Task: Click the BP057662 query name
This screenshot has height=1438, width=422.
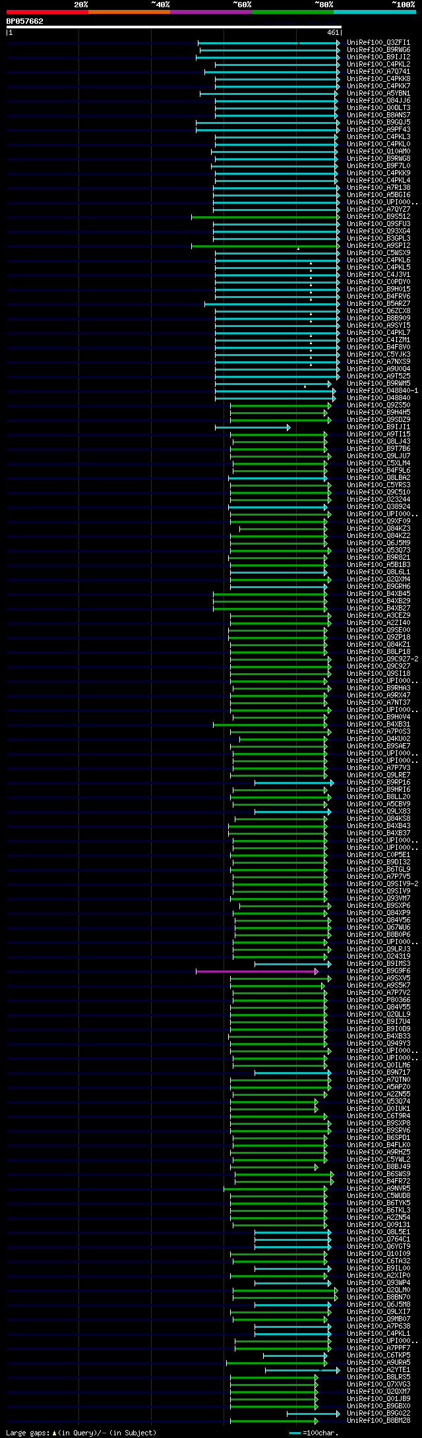Action: pyautogui.click(x=25, y=21)
